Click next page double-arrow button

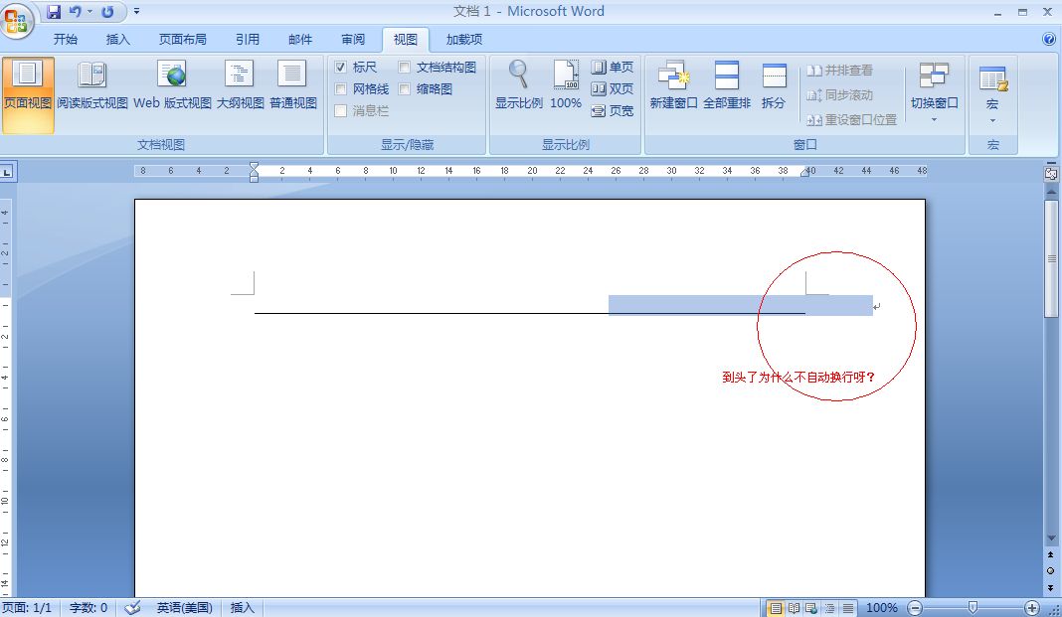tap(1051, 587)
